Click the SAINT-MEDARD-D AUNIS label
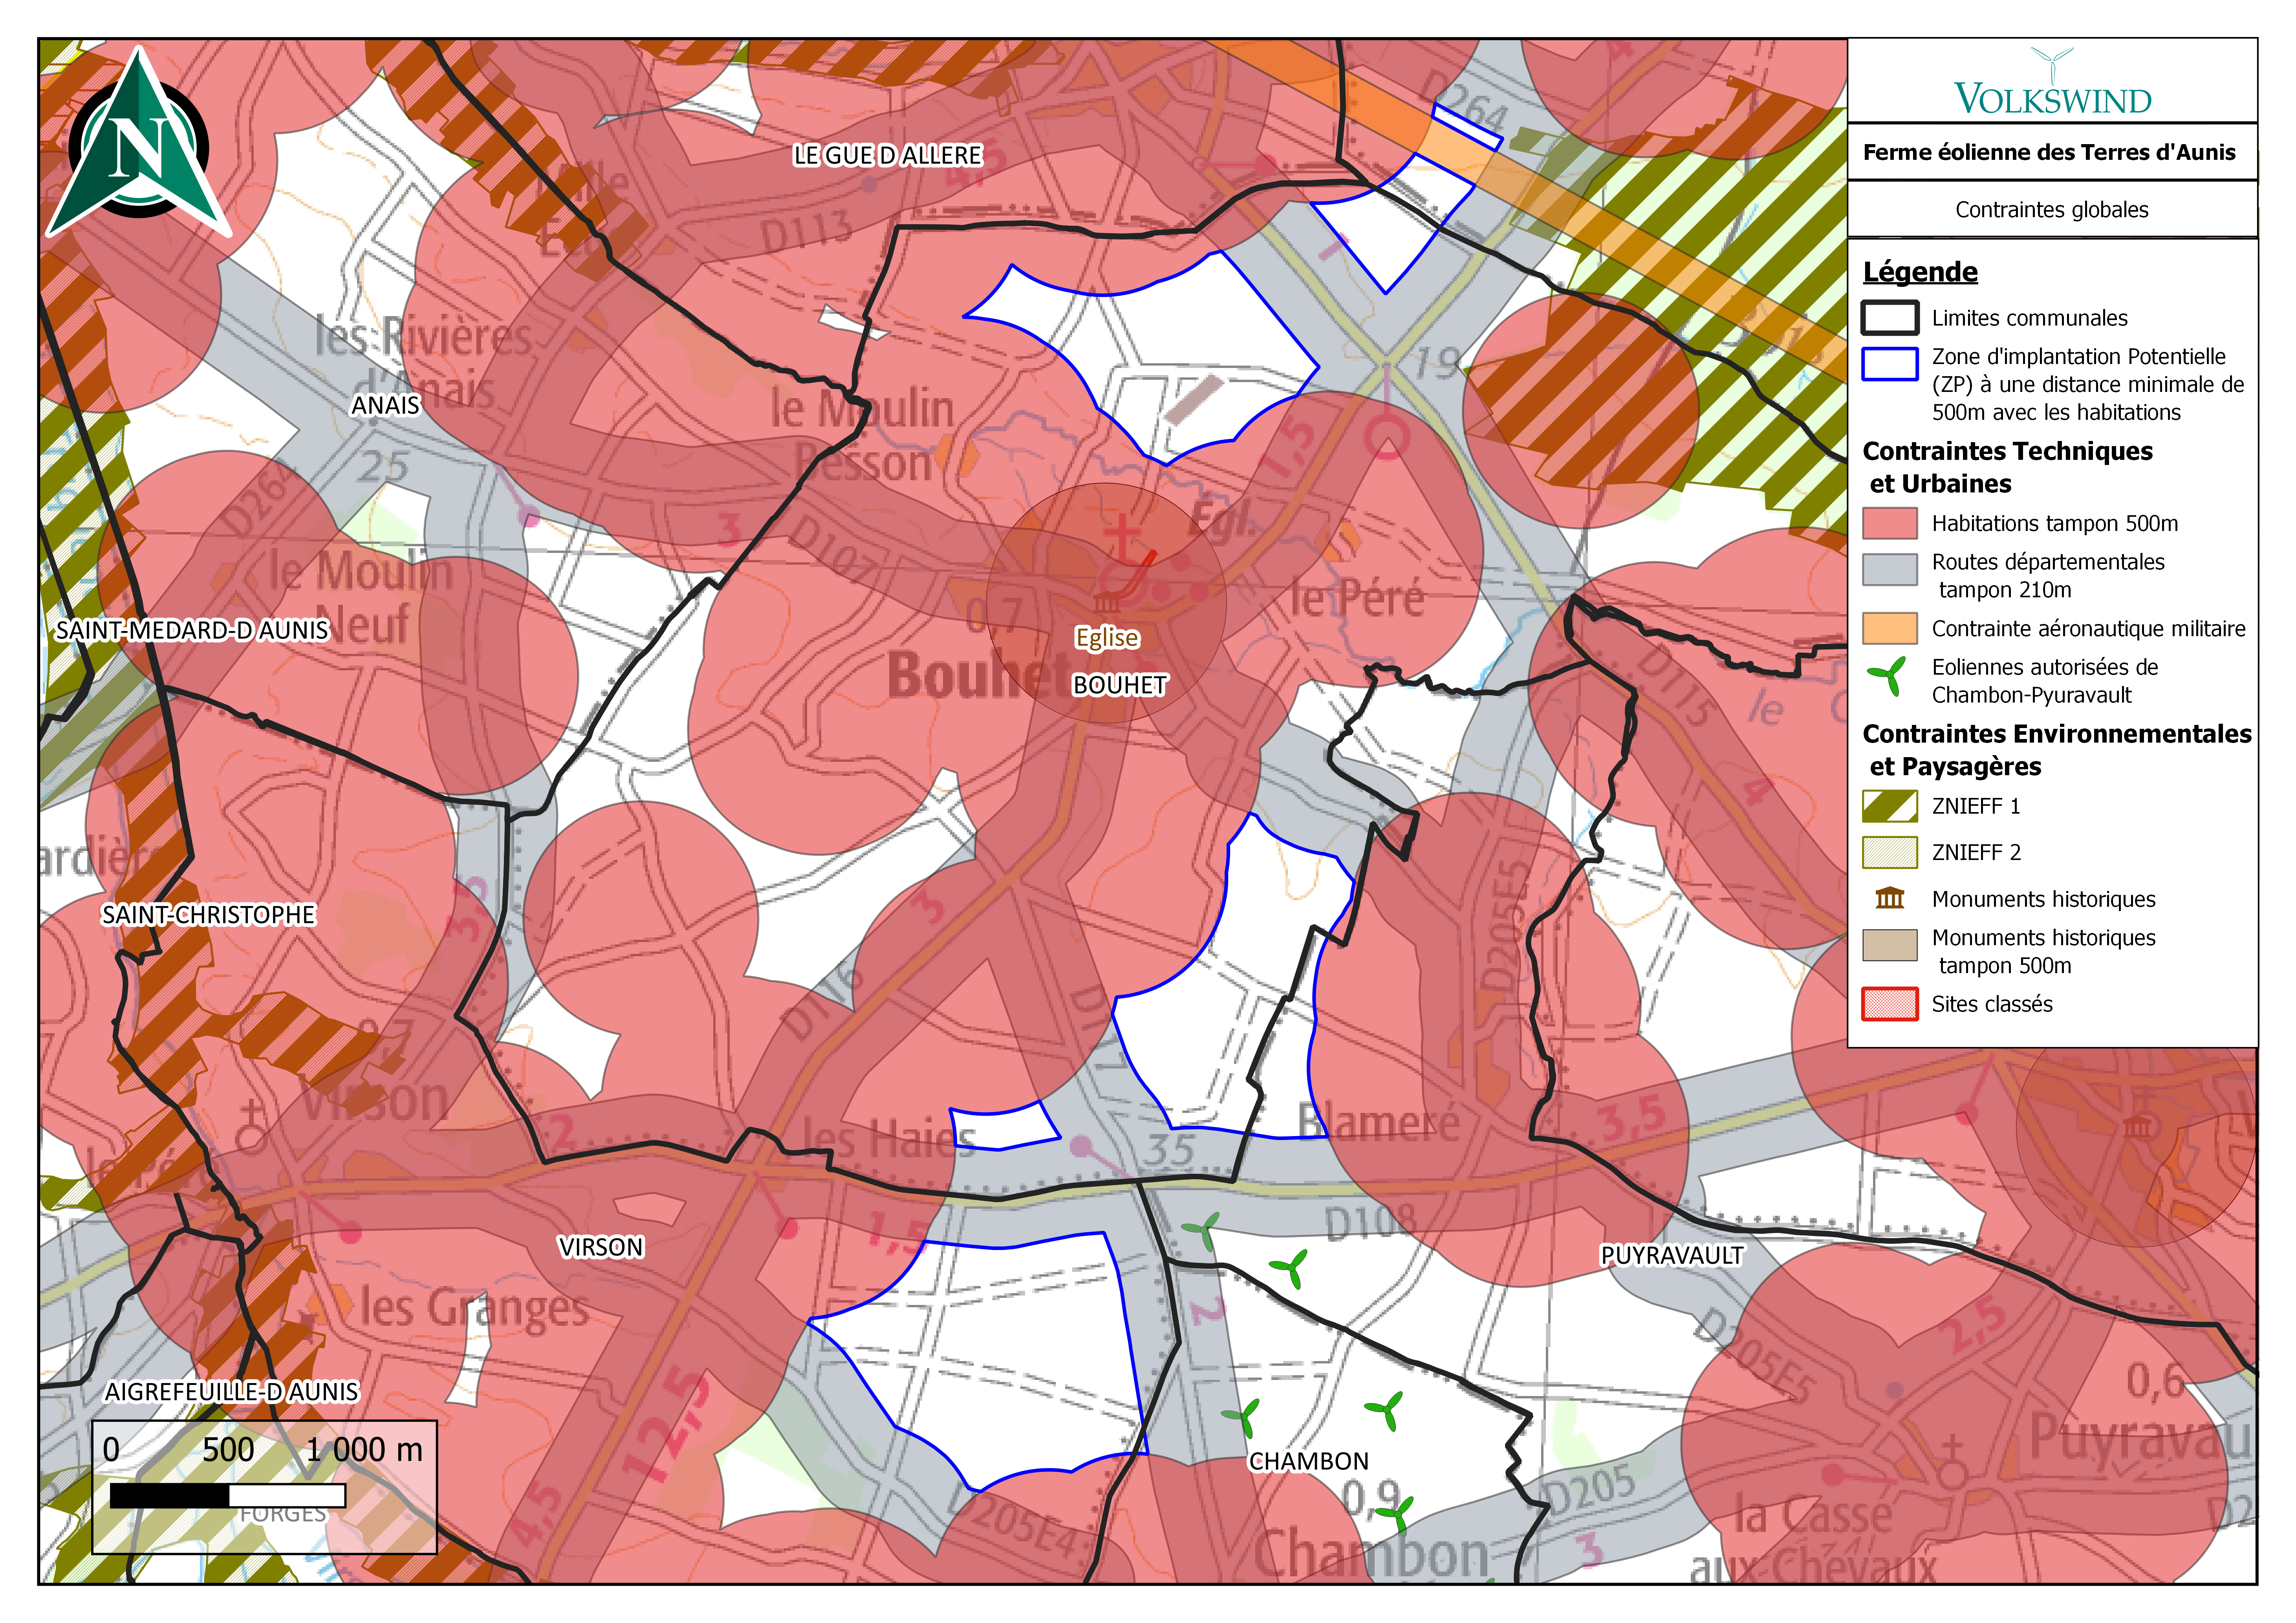This screenshot has width=2296, height=1623. tap(192, 630)
